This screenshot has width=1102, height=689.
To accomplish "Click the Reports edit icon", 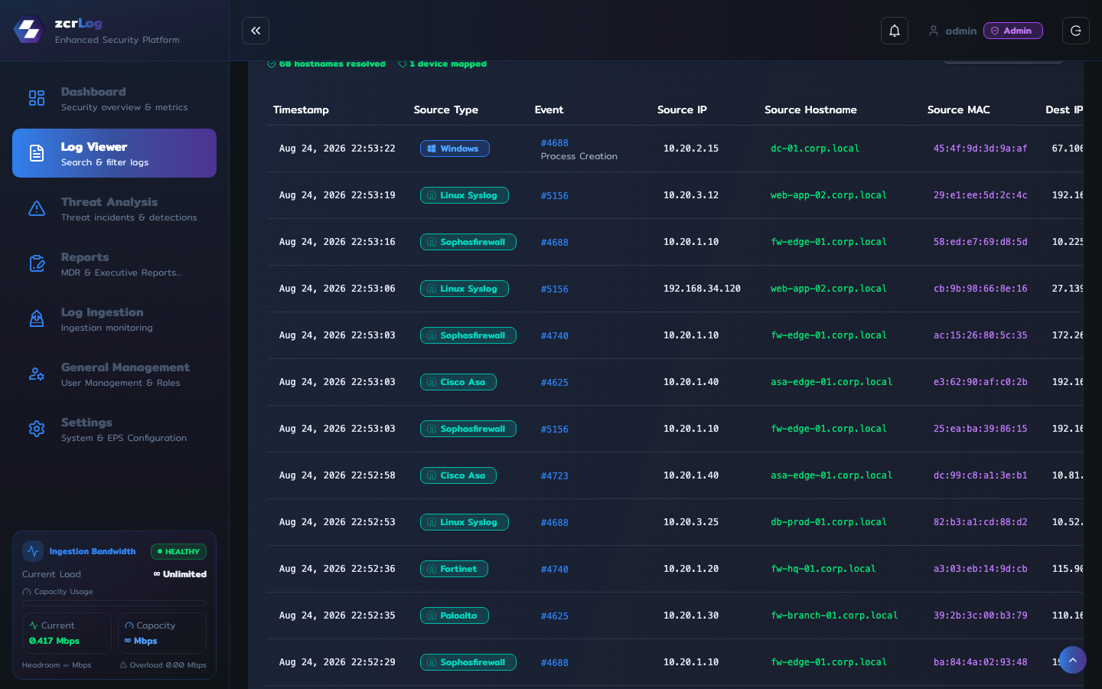I will 37,263.
